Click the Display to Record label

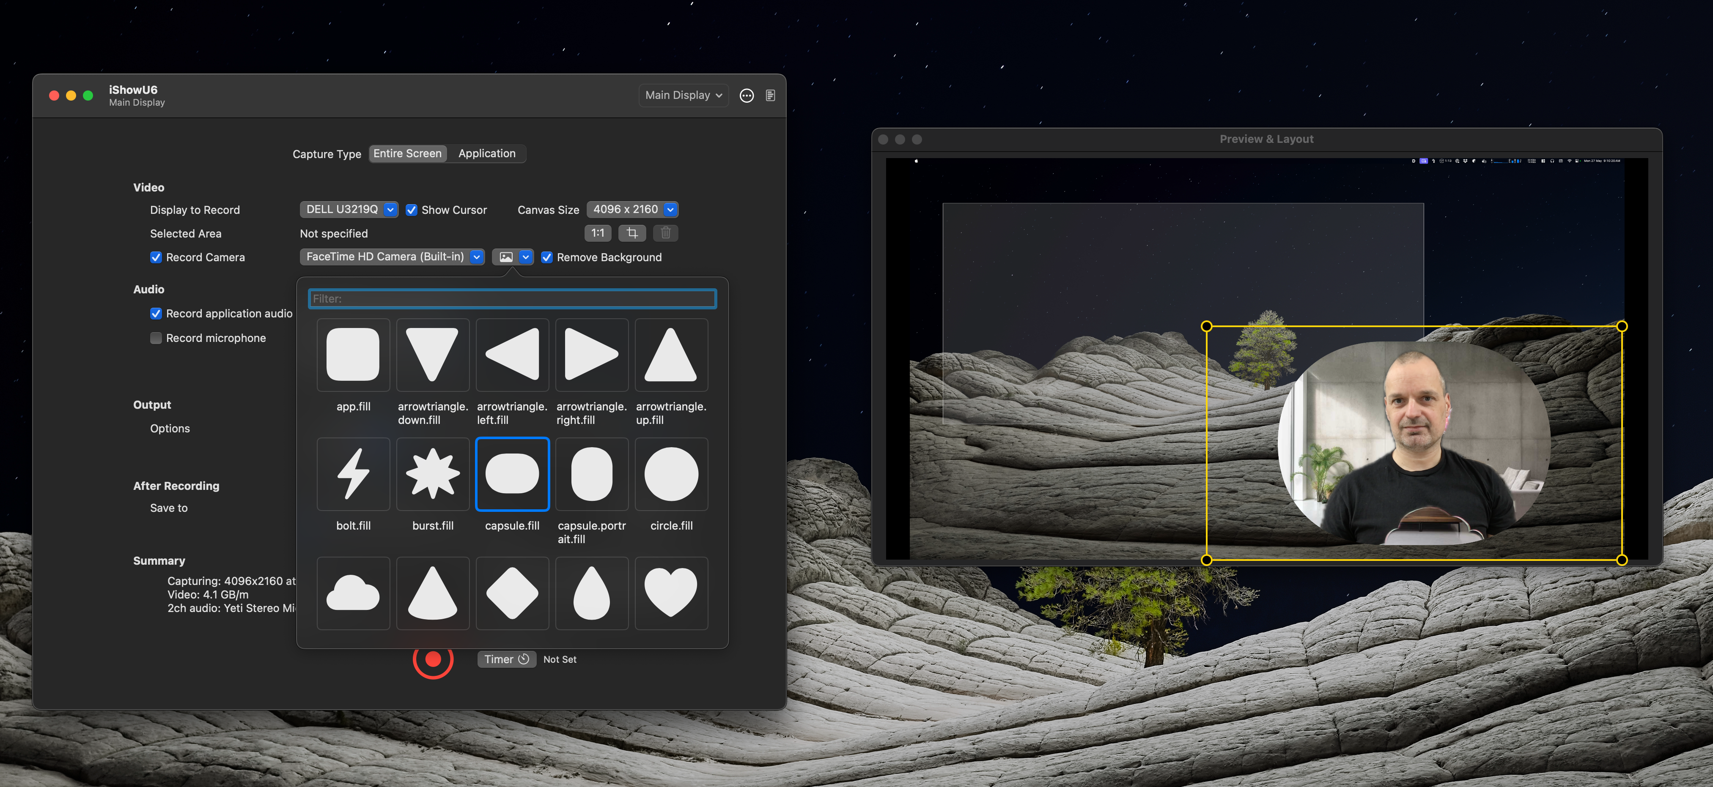tap(195, 210)
